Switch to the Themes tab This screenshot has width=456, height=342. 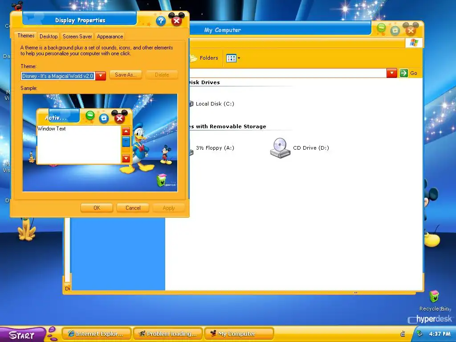point(26,36)
